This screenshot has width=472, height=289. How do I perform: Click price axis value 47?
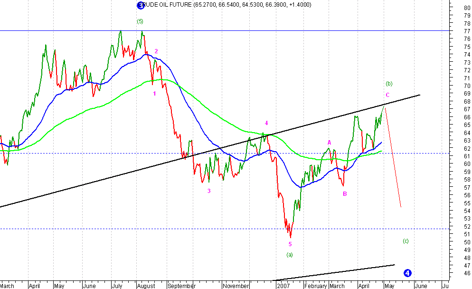tap(467, 266)
